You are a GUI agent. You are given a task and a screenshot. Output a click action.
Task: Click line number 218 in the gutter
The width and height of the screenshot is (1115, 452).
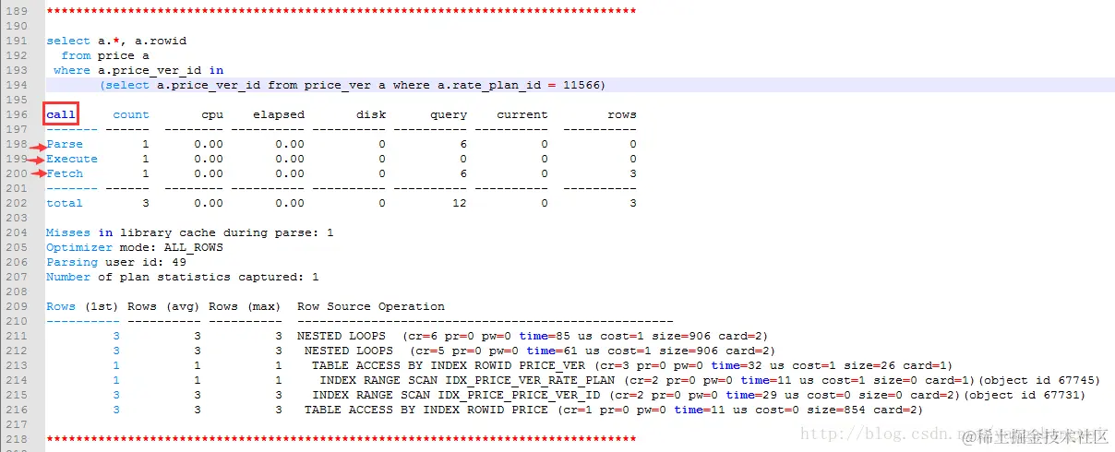click(18, 439)
